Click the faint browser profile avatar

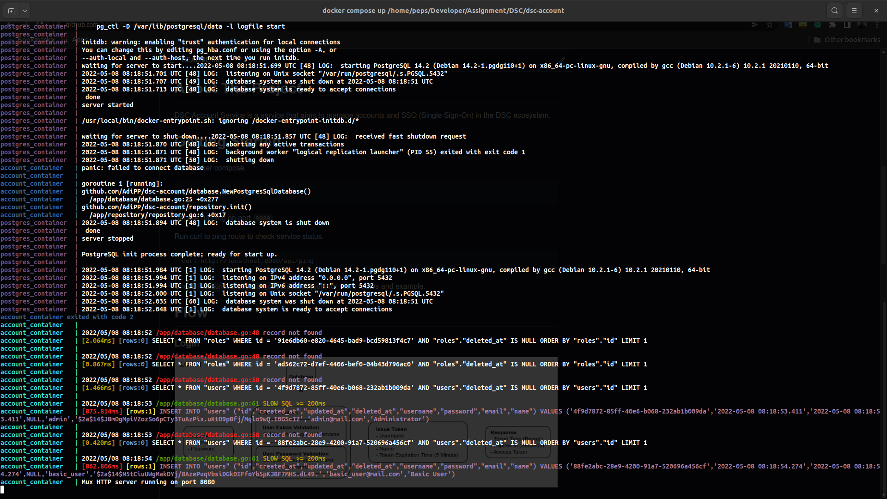click(x=862, y=25)
